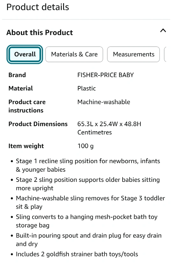Open the Measurements tab
Viewport: 172px width, 265px height.
(133, 54)
